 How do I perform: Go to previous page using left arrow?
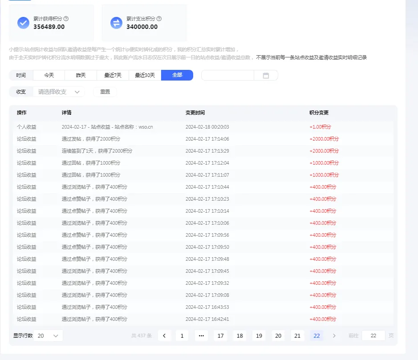[x=164, y=336]
